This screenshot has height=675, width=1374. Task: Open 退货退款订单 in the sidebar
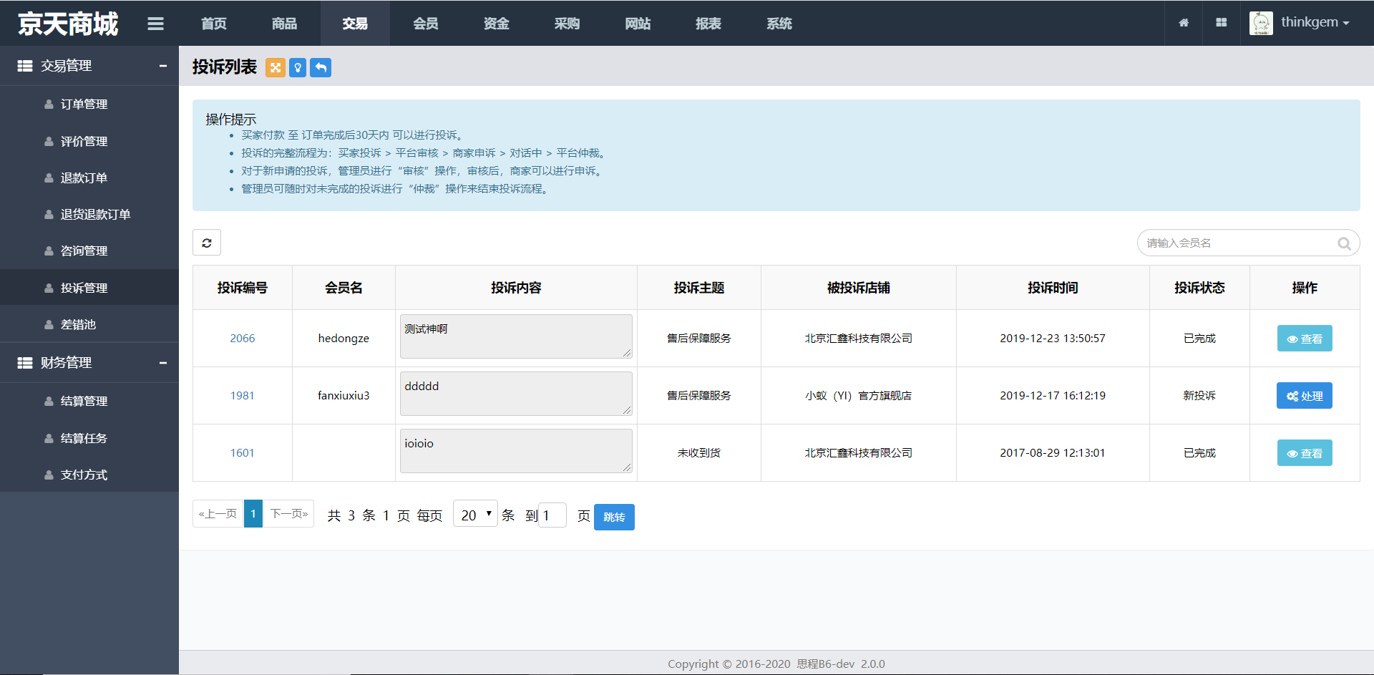click(x=95, y=215)
